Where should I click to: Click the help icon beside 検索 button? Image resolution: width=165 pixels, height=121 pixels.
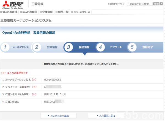pyautogui.click(x=162, y=4)
